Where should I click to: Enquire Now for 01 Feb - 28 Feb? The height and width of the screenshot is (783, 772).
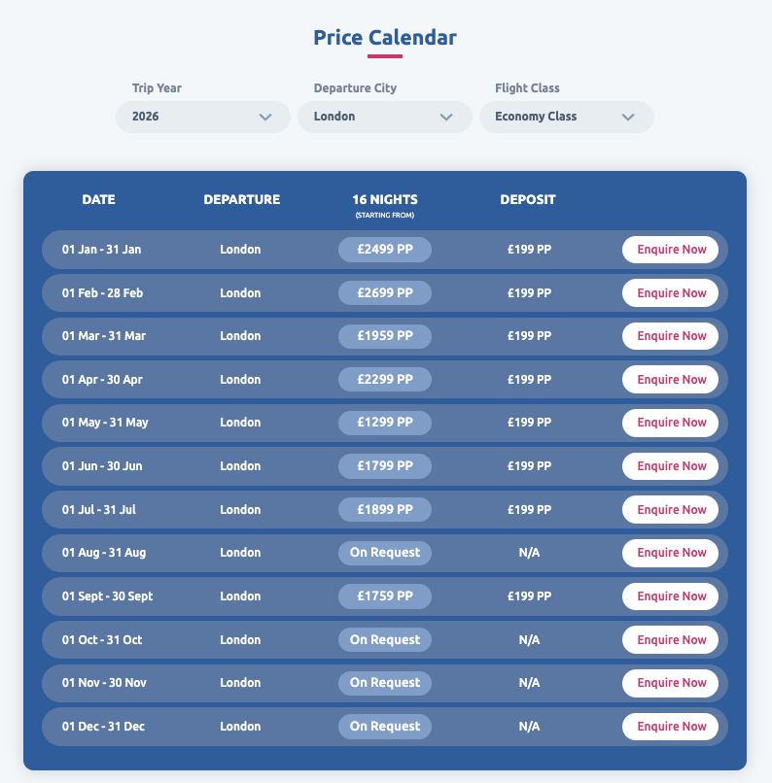671,293
